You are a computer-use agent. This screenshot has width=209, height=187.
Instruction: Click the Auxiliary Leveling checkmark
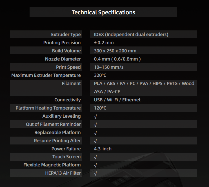(x=95, y=116)
